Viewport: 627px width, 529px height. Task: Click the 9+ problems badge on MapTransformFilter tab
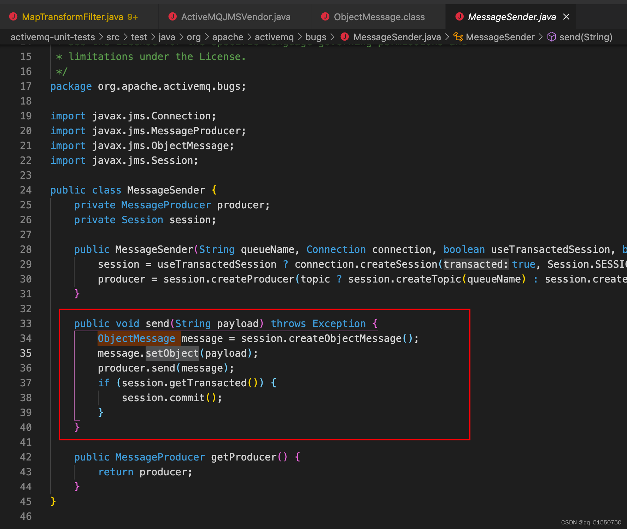[x=132, y=16]
